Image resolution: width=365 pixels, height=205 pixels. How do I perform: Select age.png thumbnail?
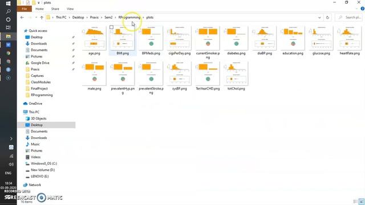pyautogui.click(x=94, y=38)
